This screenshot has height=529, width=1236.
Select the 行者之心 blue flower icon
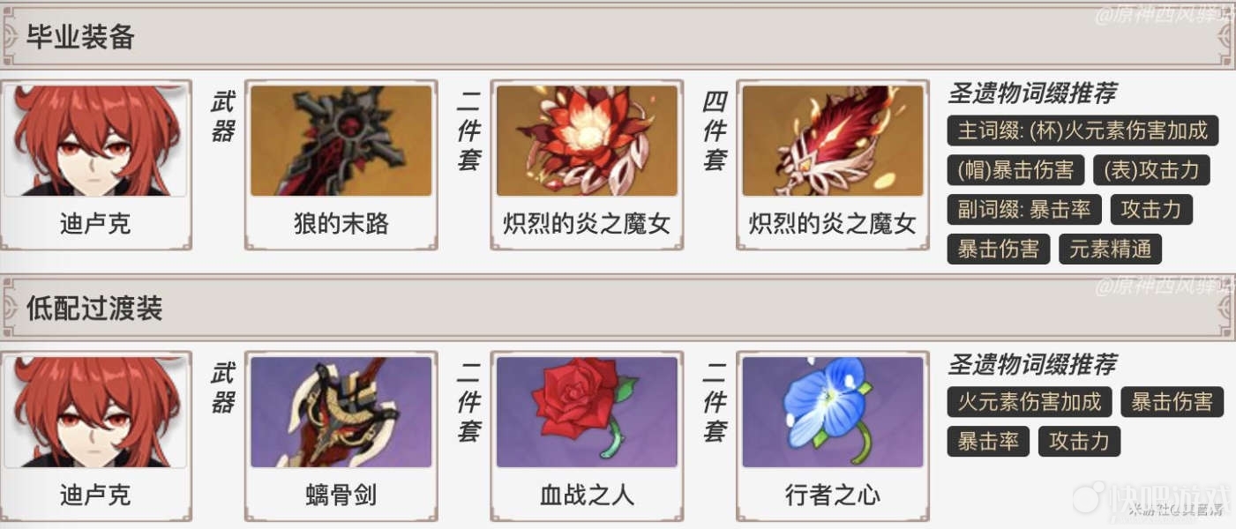pos(833,412)
